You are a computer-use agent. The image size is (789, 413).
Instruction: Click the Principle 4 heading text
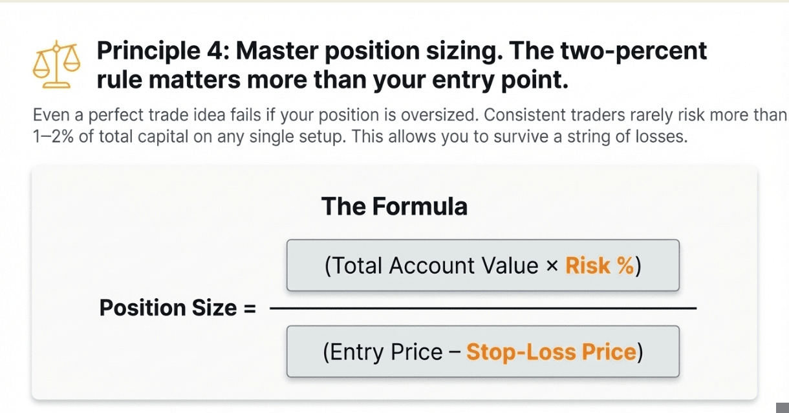click(401, 50)
